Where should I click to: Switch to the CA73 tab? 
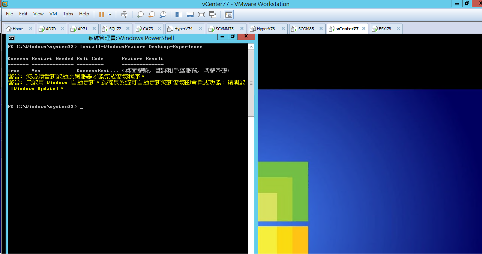coord(149,29)
